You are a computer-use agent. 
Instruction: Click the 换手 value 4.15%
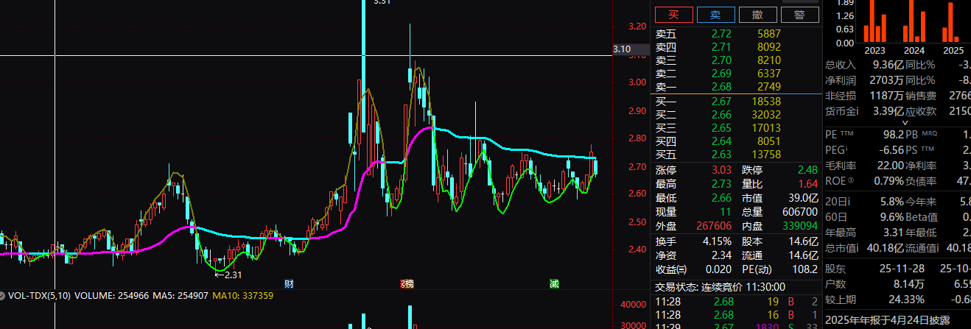[x=716, y=241]
